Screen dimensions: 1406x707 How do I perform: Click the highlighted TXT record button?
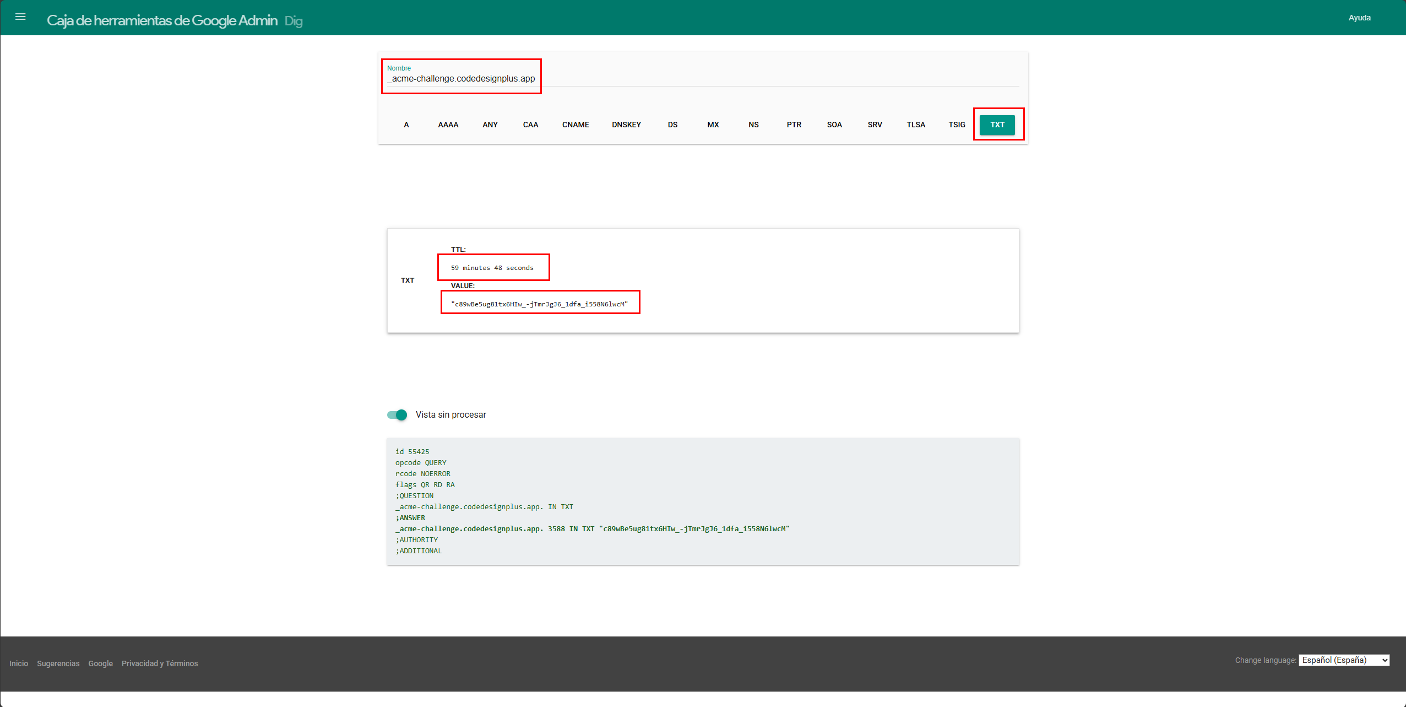click(x=997, y=125)
